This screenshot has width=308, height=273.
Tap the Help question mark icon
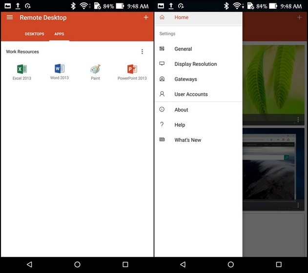point(162,124)
